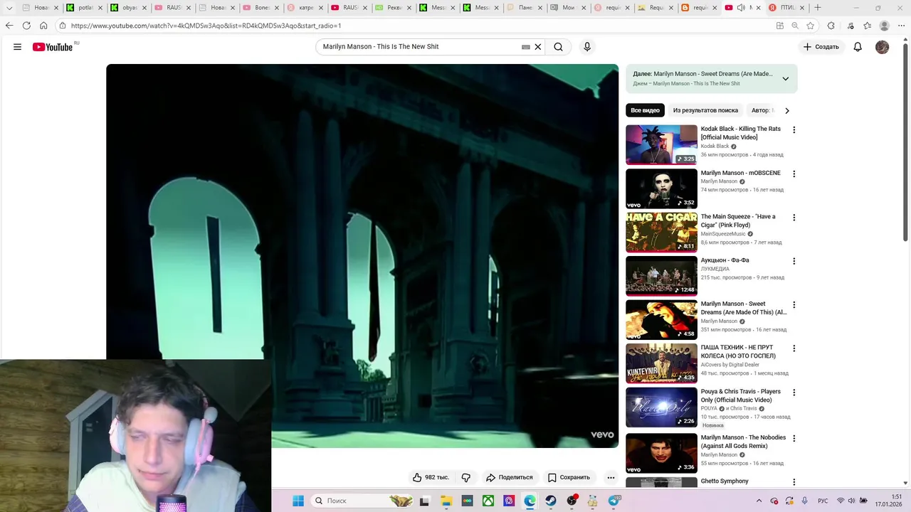Open options menu for Аукцыон - Фа-Фа

(794, 262)
